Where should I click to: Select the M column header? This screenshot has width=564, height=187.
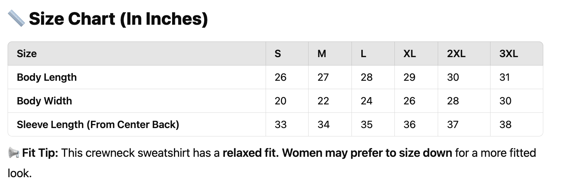322,54
